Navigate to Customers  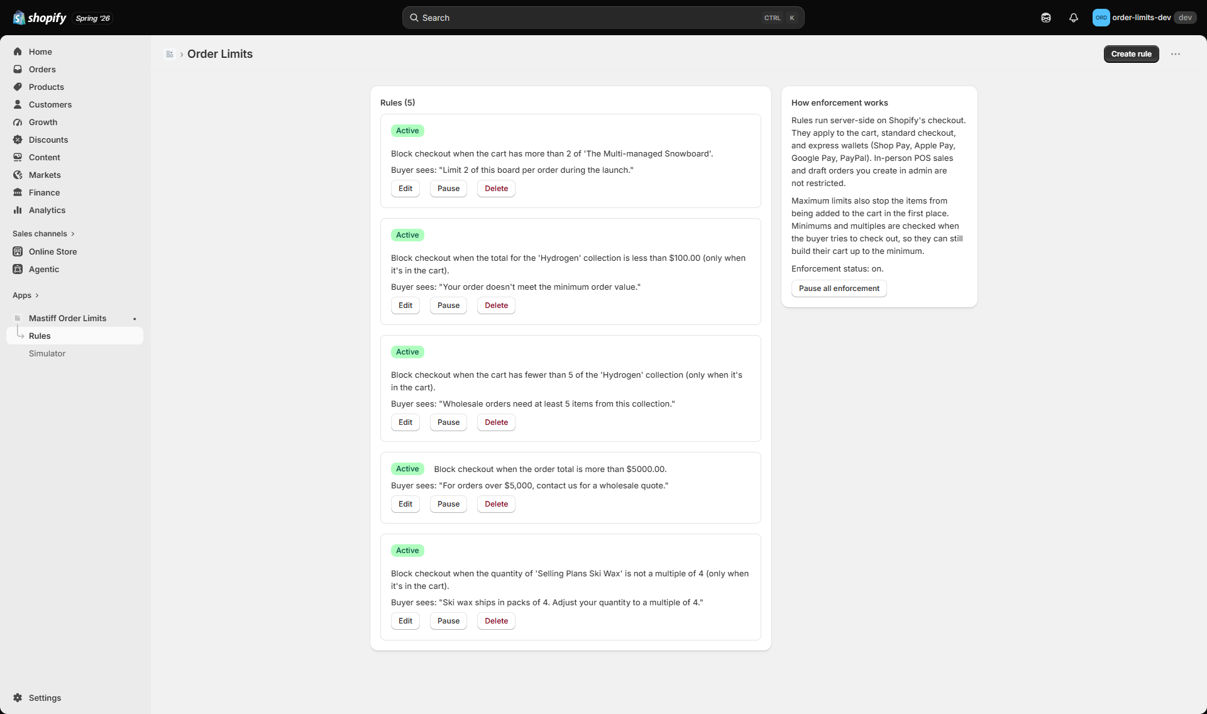(x=75, y=104)
